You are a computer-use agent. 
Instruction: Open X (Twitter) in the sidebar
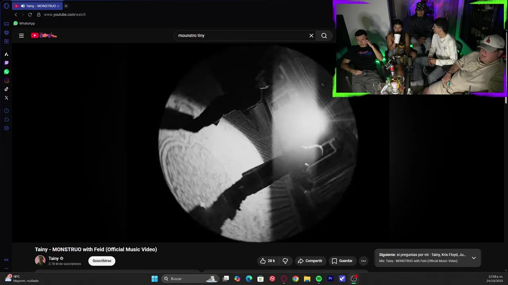coord(6,98)
